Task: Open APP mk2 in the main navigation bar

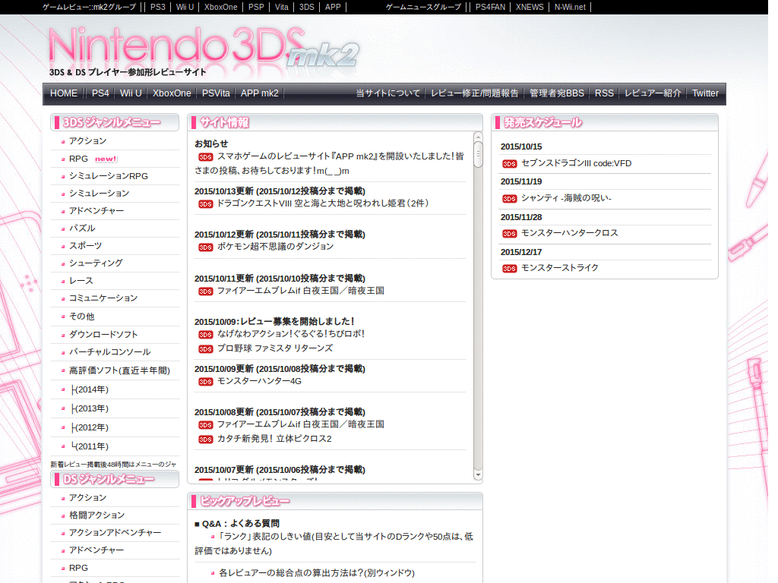Action: coord(260,93)
